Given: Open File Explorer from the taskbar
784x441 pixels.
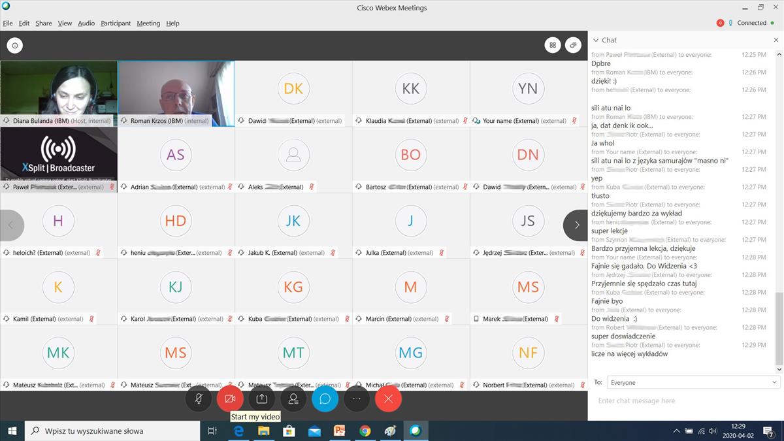Looking at the screenshot, I should click(264, 431).
